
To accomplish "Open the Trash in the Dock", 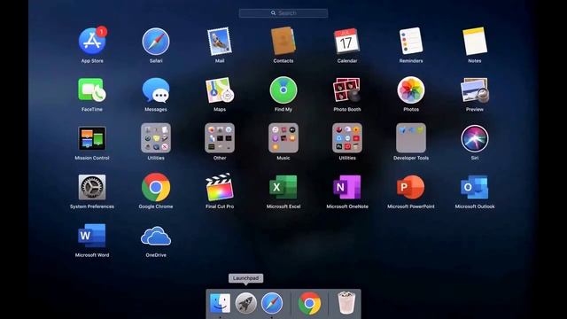I will pos(346,303).
